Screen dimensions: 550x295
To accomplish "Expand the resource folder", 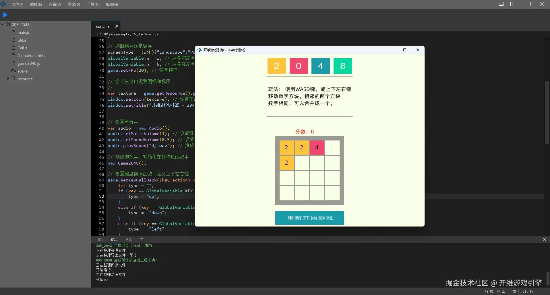I will tap(8, 79).
